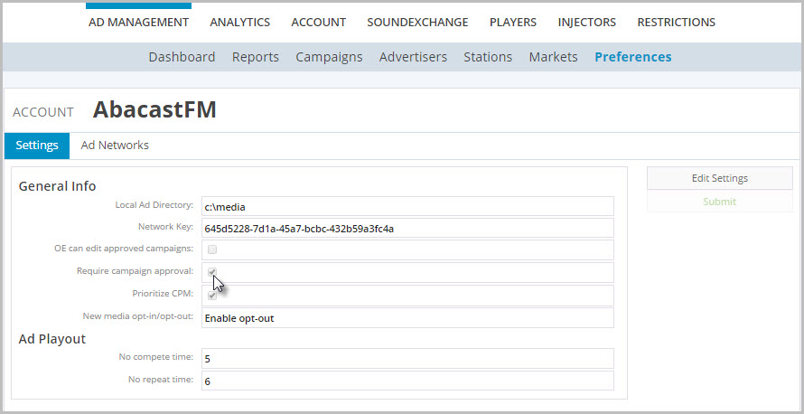Open the Reports page
The height and width of the screenshot is (414, 804).
pyautogui.click(x=255, y=57)
